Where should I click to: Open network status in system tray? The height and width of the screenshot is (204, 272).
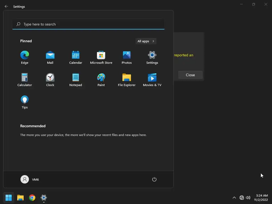pos(242,198)
